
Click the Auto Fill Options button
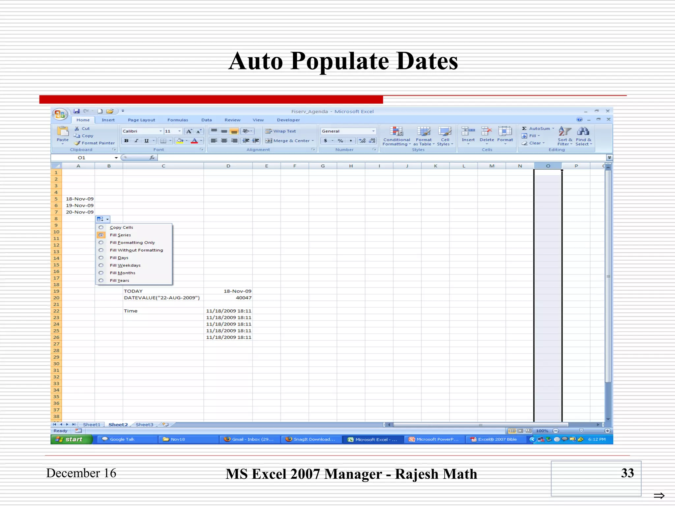coord(103,219)
